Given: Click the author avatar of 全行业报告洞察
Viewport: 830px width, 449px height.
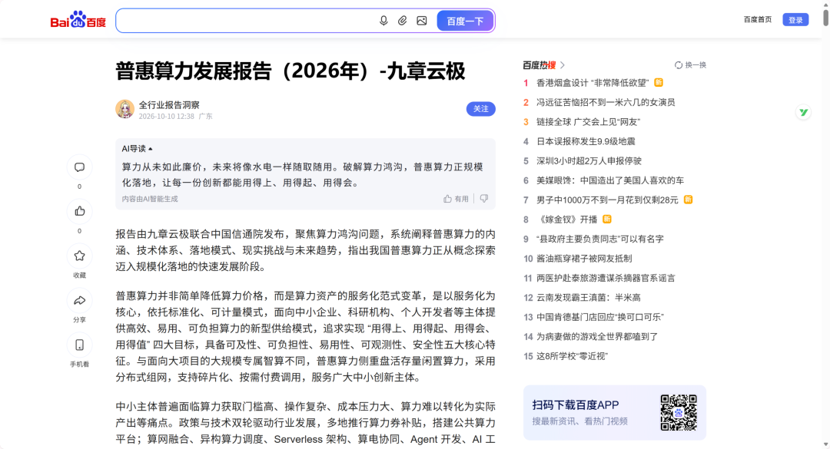Looking at the screenshot, I should click(x=125, y=109).
